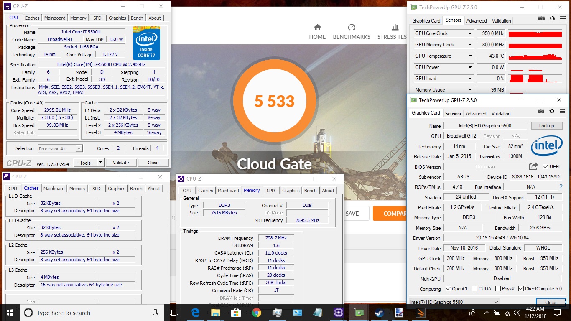571x321 pixels.
Task: Click Intel Core i7 logo in CPU-Z
Action: pos(146,43)
